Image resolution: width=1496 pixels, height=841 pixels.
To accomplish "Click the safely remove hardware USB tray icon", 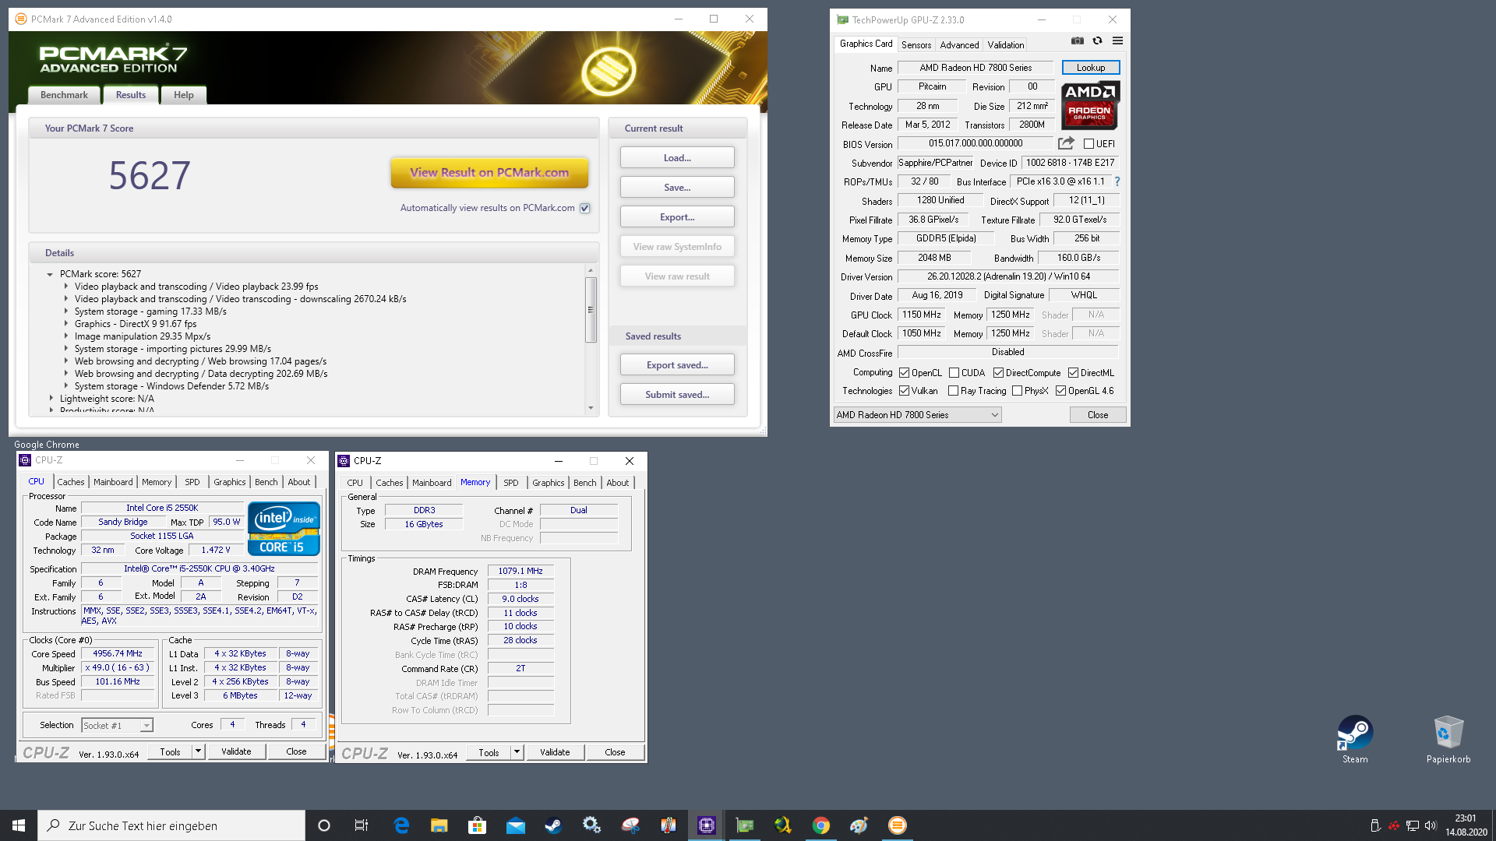I will [x=1375, y=825].
